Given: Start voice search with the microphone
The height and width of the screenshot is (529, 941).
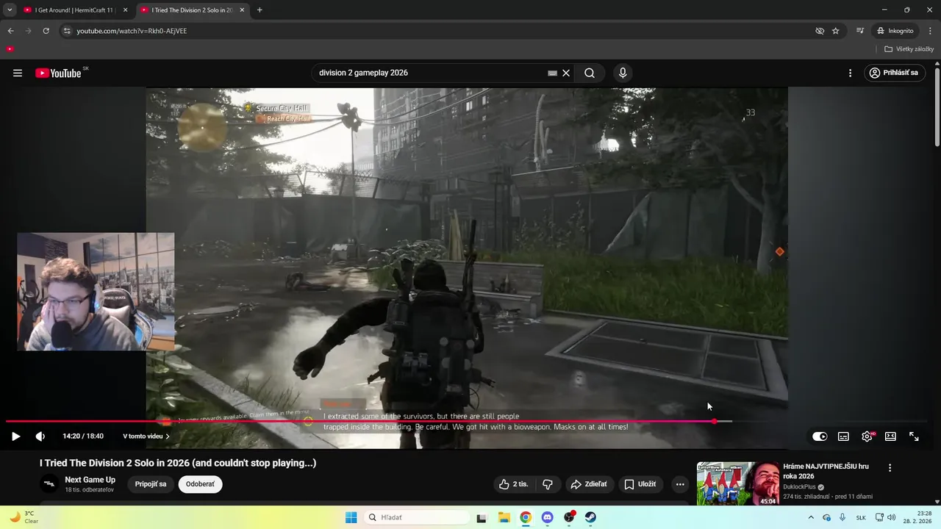Looking at the screenshot, I should coord(623,73).
